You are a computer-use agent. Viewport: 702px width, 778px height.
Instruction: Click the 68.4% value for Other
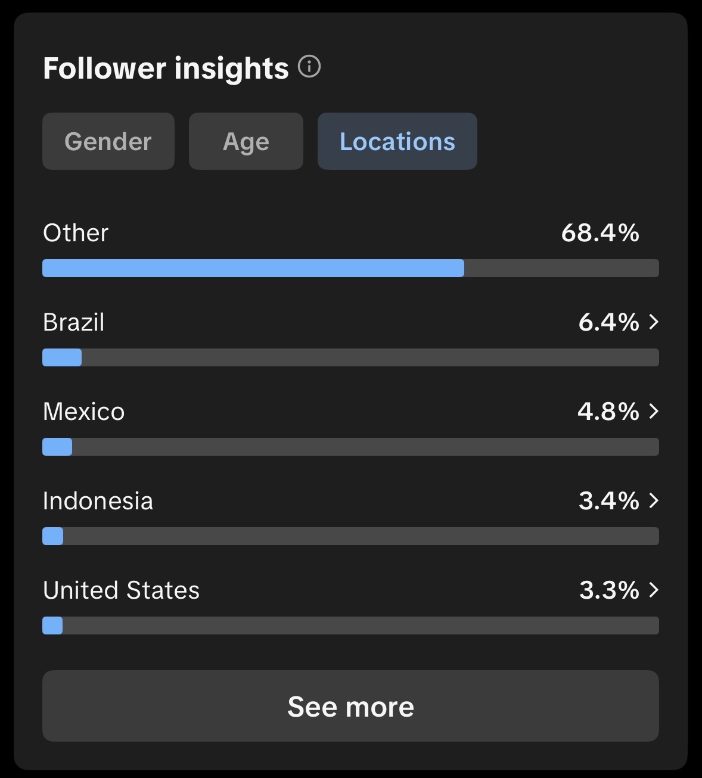600,233
